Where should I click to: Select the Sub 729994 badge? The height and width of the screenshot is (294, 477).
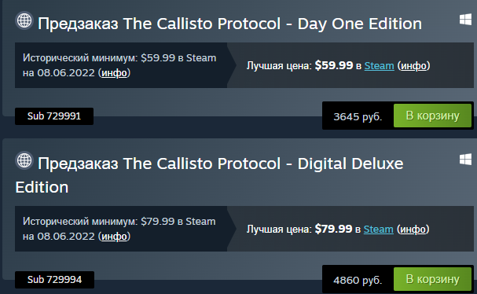[54, 279]
